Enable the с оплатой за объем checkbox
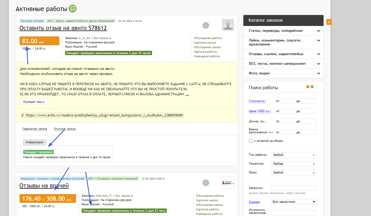The image size is (371, 216). (251, 141)
